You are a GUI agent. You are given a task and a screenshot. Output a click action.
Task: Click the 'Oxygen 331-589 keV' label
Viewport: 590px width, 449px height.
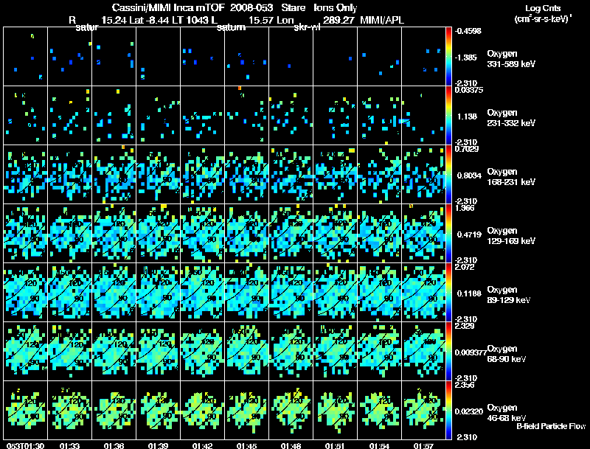click(x=511, y=59)
